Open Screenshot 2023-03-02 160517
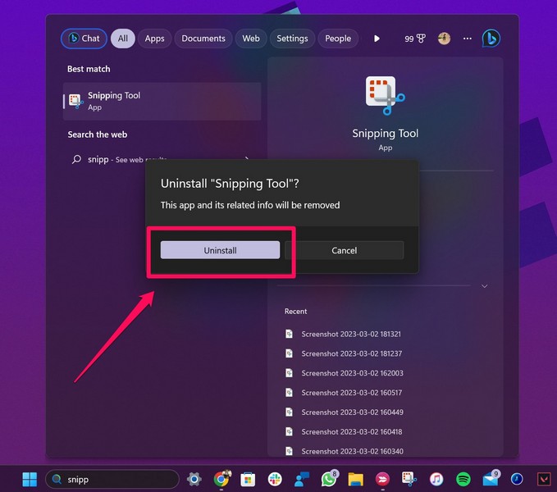Viewport: 557px width, 492px height. (352, 393)
